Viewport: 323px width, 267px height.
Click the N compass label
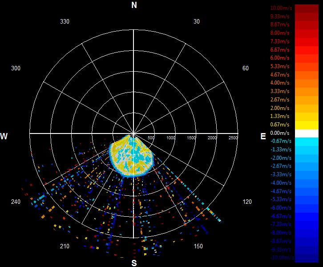click(x=134, y=5)
